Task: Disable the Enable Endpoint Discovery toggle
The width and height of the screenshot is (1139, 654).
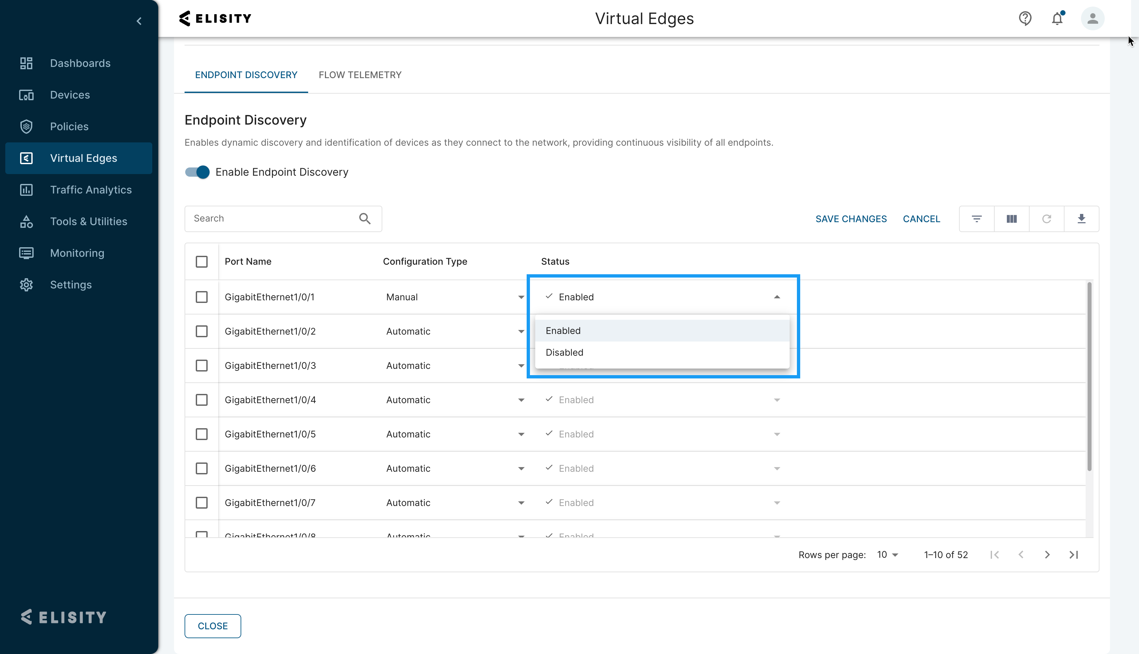Action: [x=197, y=172]
